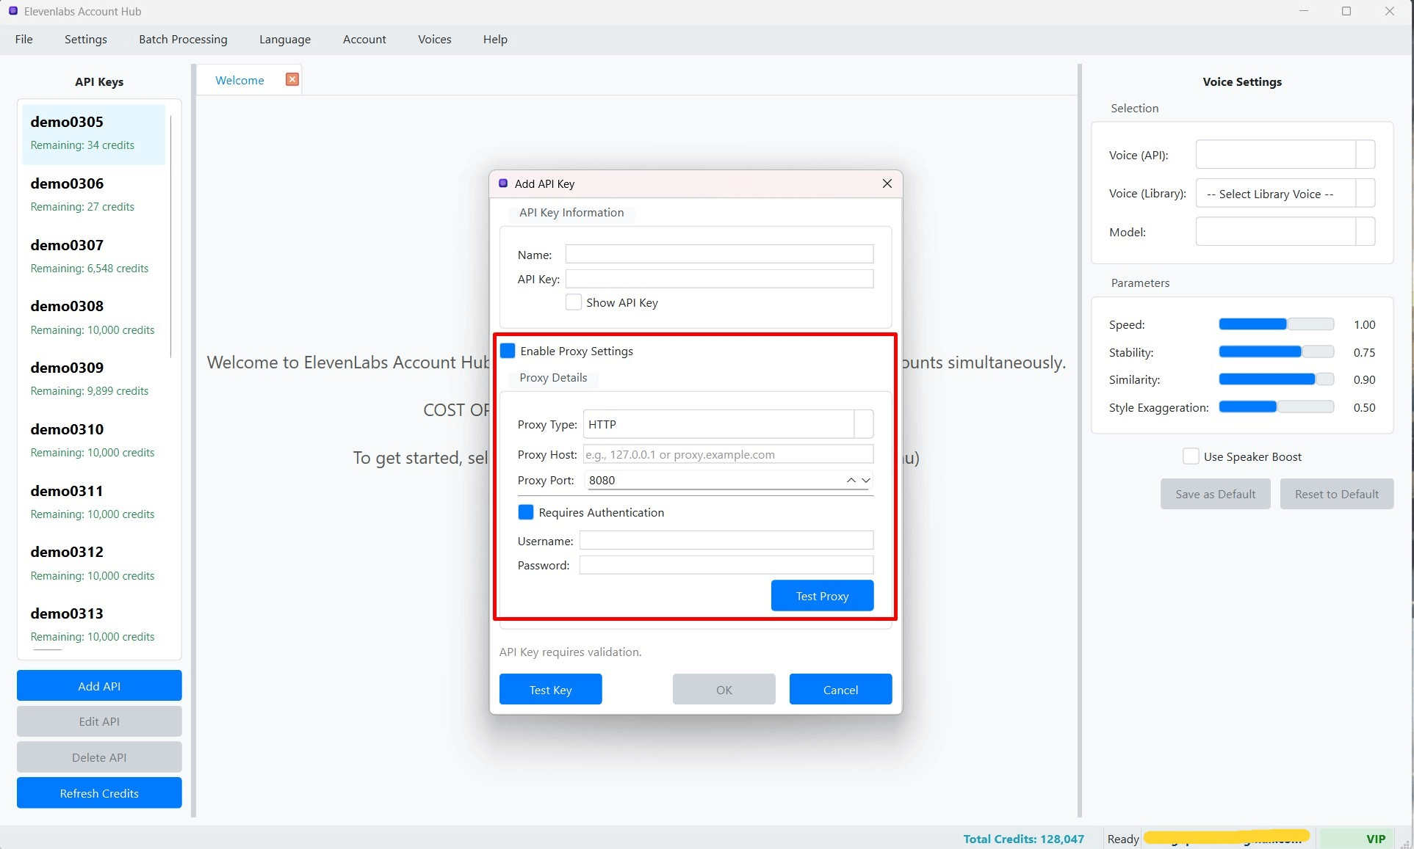Click the Delete API button
The width and height of the screenshot is (1414, 849).
[99, 757]
